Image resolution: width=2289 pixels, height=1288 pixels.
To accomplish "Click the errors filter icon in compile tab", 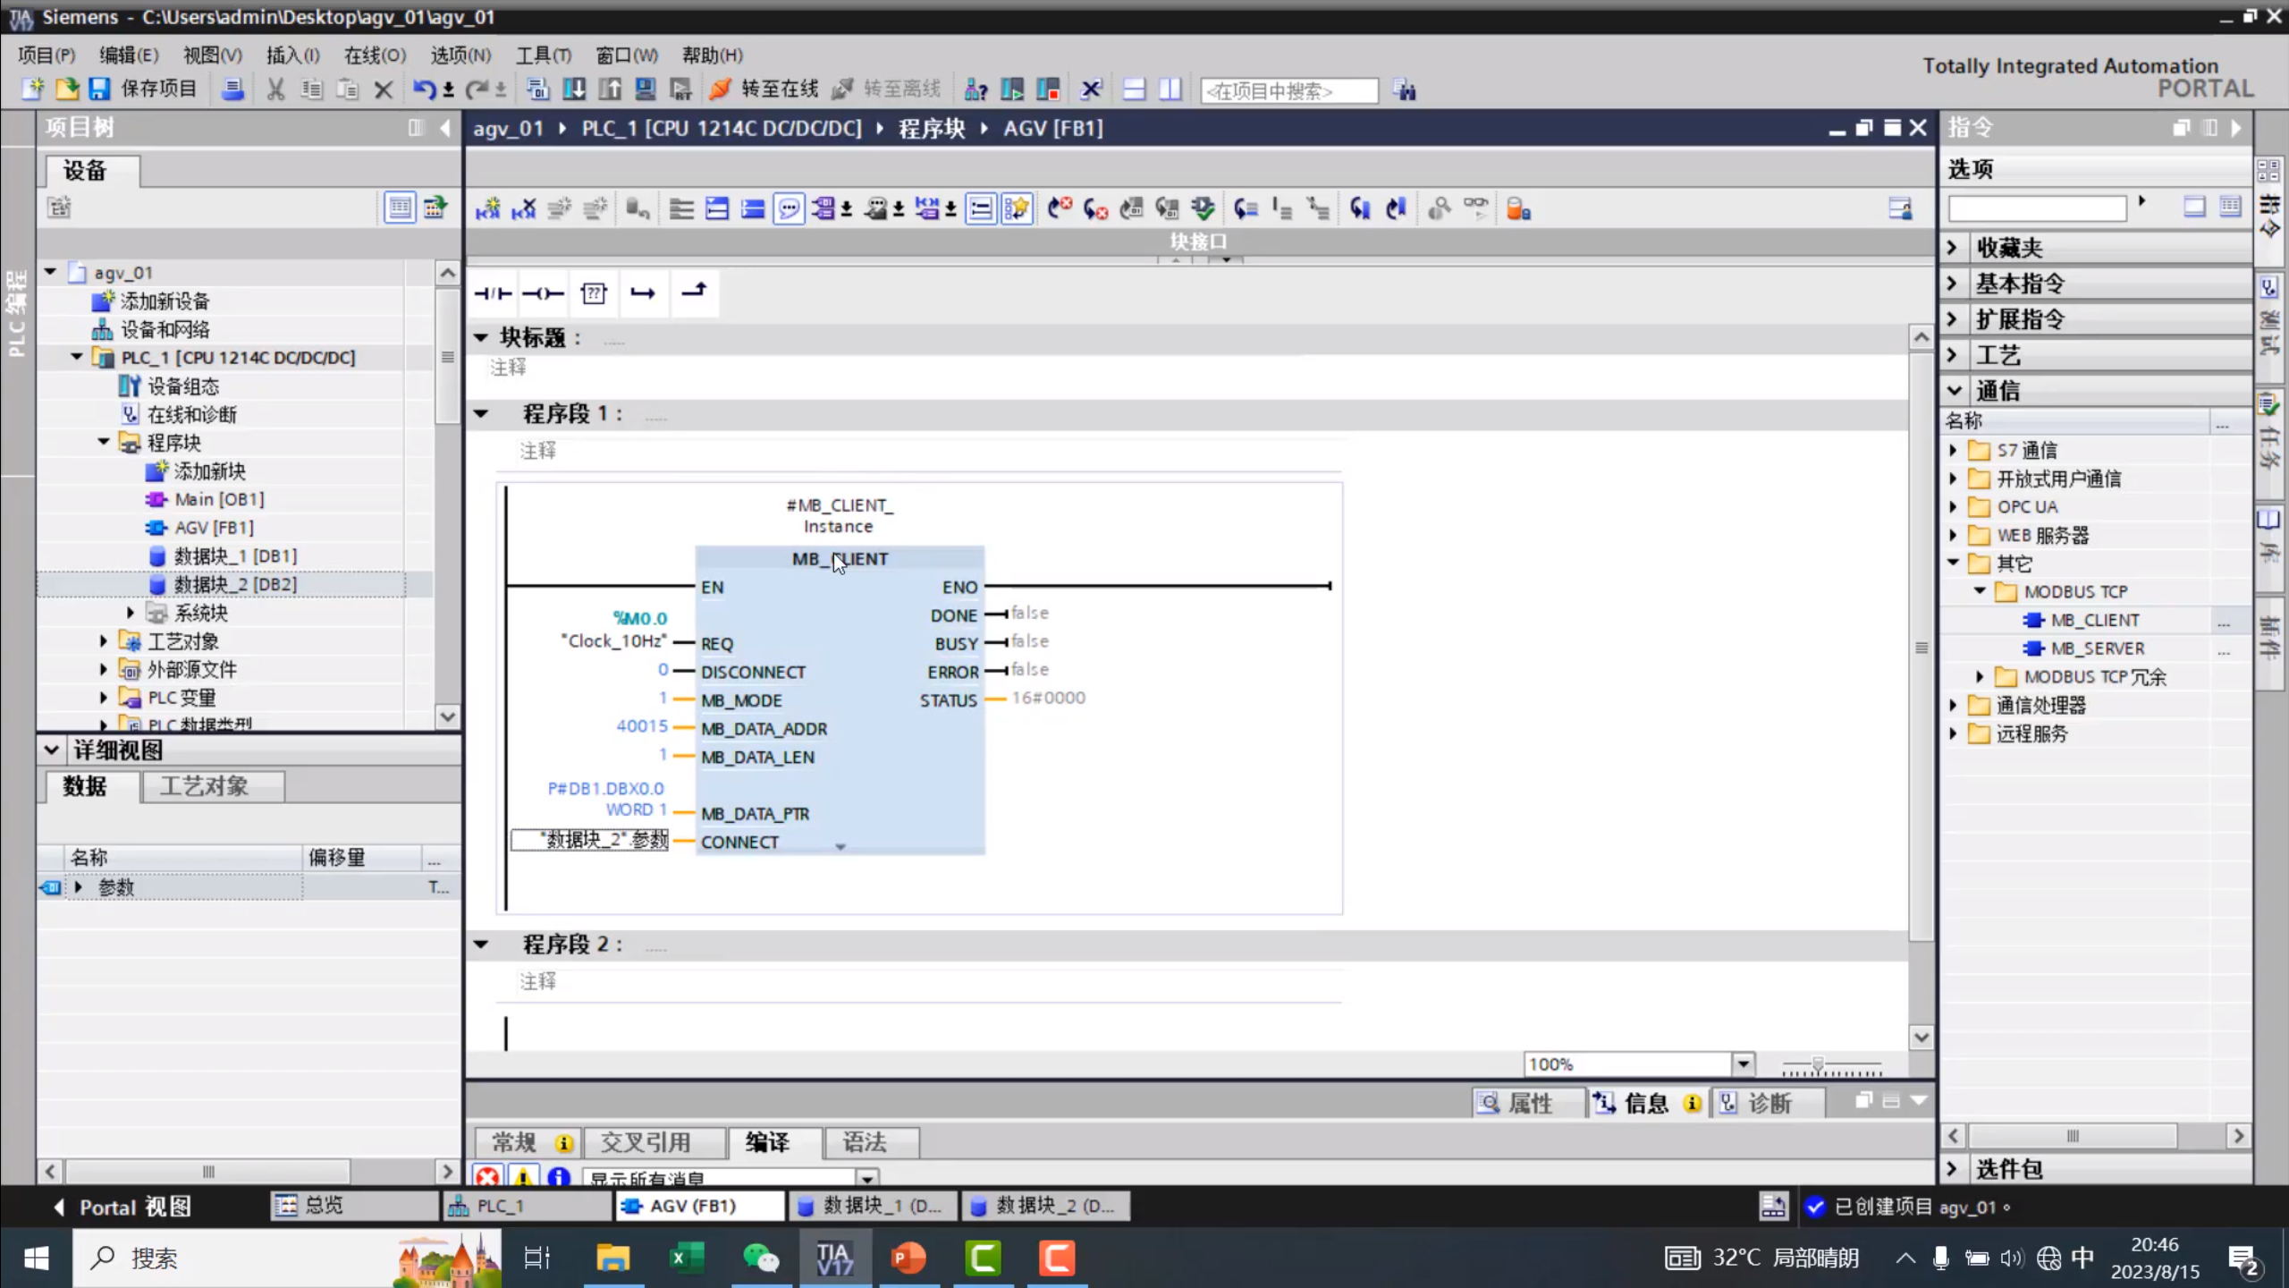I will coord(487,1177).
